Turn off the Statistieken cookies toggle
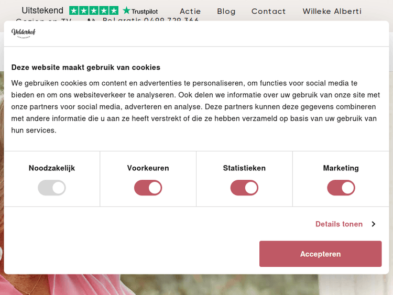Viewport: 393px width, 295px height. coord(244,188)
